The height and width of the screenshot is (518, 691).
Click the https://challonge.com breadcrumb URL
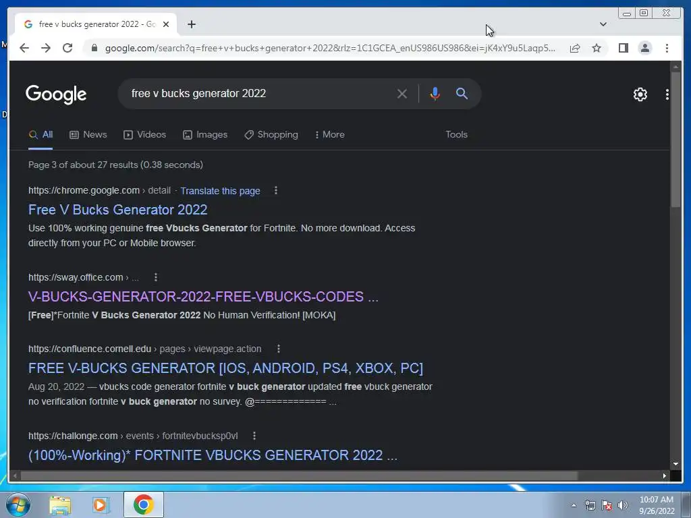[x=73, y=436]
